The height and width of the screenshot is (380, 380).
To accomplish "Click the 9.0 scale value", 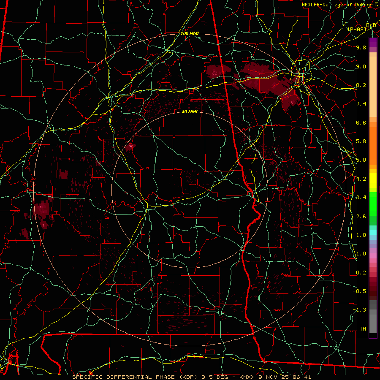I will click(x=361, y=66).
